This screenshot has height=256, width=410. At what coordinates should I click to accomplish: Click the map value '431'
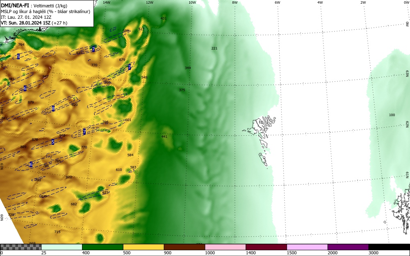coord(164,18)
